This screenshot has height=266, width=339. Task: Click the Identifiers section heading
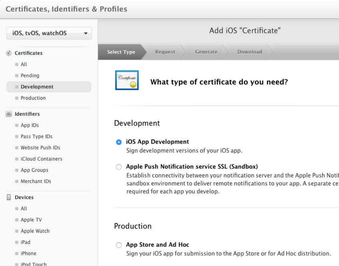(x=27, y=114)
